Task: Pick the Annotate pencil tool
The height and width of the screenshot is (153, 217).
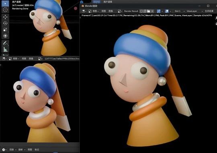Action: [5, 43]
